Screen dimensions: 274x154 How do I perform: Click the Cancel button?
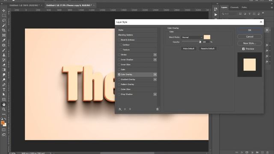pyautogui.click(x=250, y=37)
